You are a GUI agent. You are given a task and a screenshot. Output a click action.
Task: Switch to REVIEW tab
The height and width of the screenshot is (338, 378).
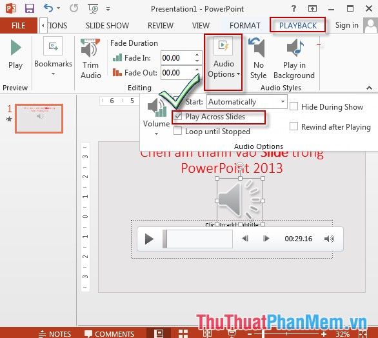coord(161,25)
